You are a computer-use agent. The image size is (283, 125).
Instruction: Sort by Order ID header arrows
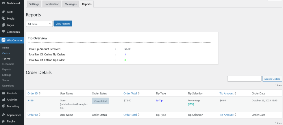(40, 94)
